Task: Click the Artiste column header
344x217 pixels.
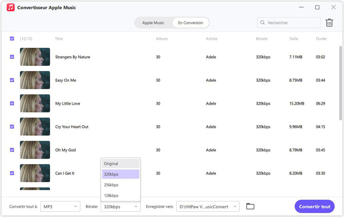Action: pos(212,39)
